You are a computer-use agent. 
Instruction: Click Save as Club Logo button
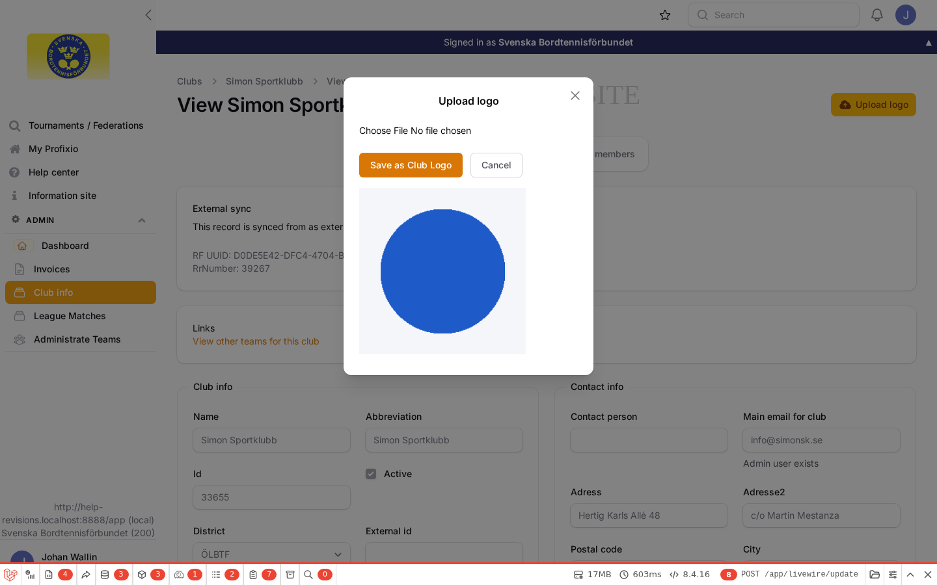pyautogui.click(x=411, y=165)
